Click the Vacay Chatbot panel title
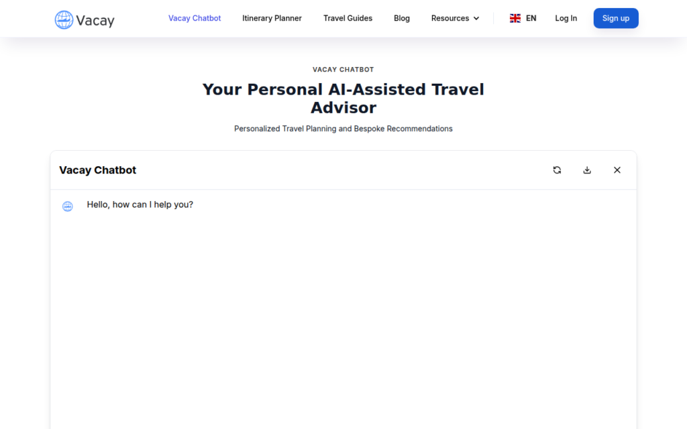The height and width of the screenshot is (429, 687). [98, 170]
